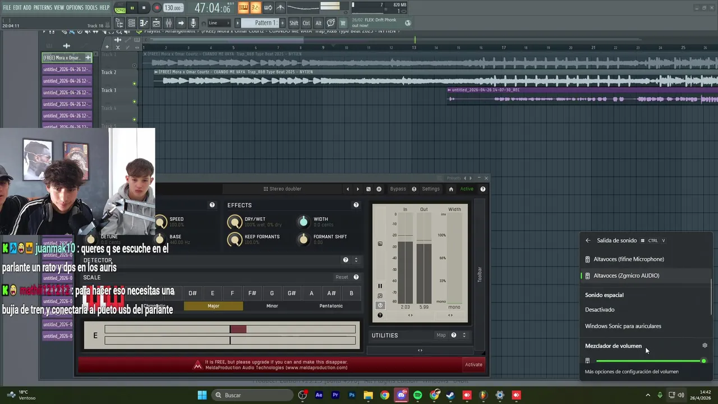The width and height of the screenshot is (718, 404).
Task: Select Windows Sonic para auriculares
Action: pyautogui.click(x=645, y=326)
